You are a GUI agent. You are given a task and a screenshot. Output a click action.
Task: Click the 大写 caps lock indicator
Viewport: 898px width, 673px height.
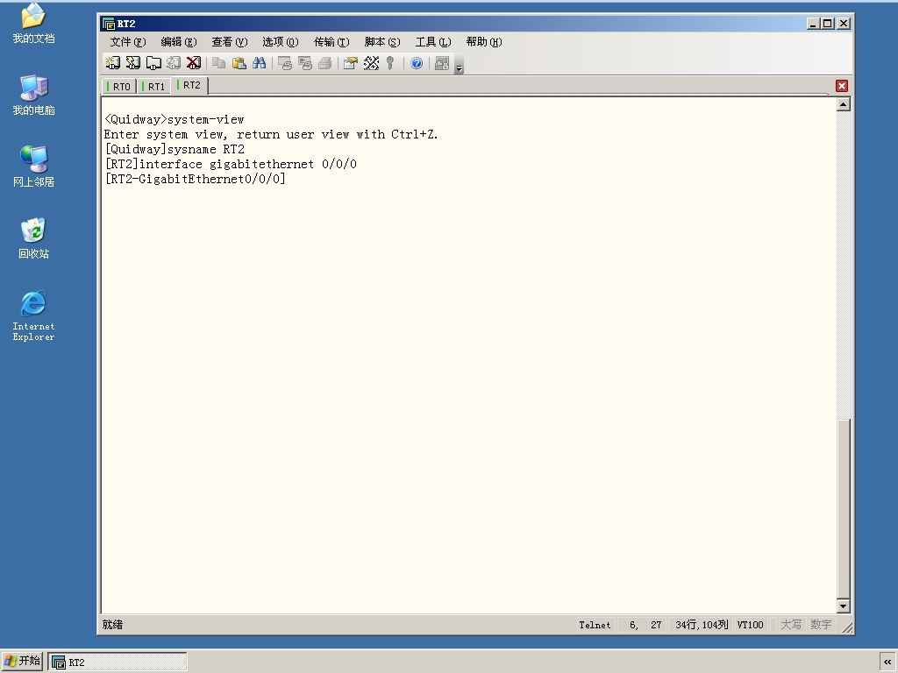(791, 625)
